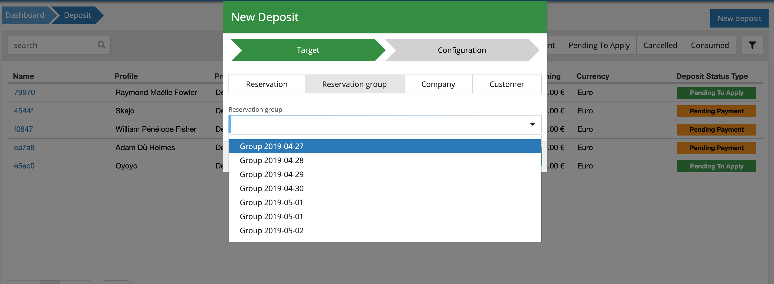Go to the Configuration step
The width and height of the screenshot is (774, 284).
point(462,50)
